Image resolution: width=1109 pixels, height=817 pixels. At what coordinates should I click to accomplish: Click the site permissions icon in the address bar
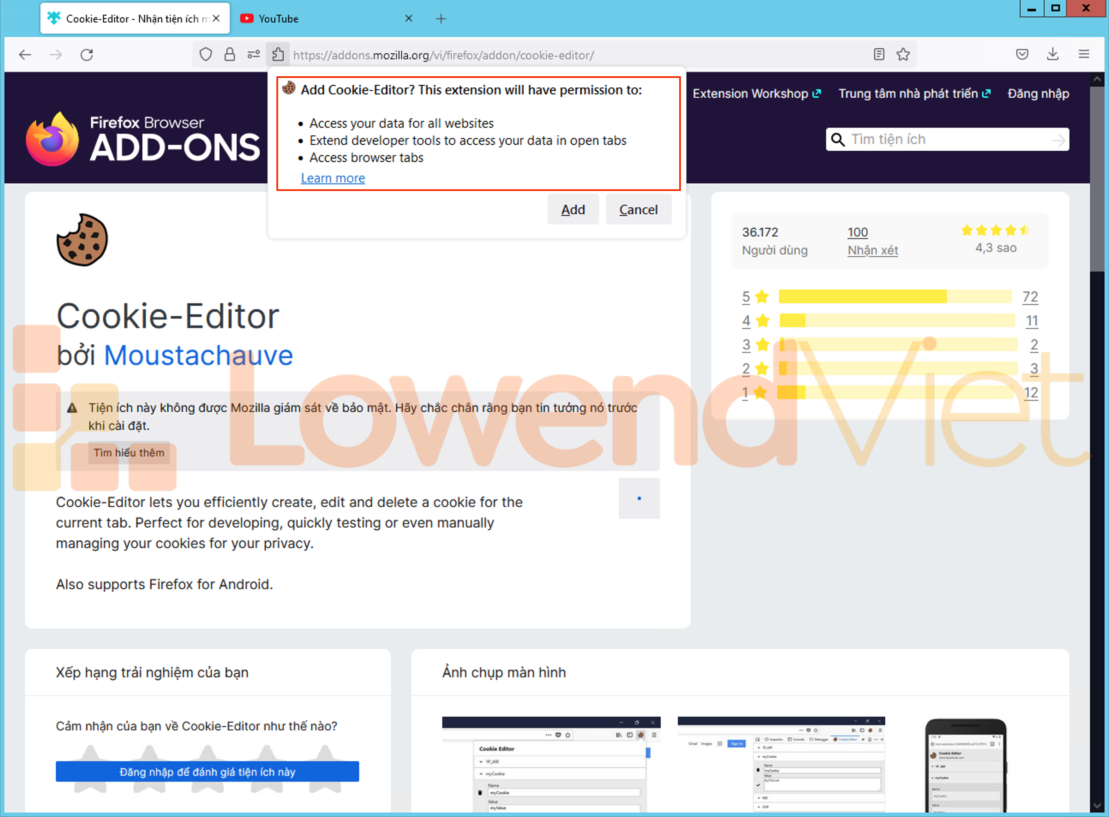click(x=253, y=54)
